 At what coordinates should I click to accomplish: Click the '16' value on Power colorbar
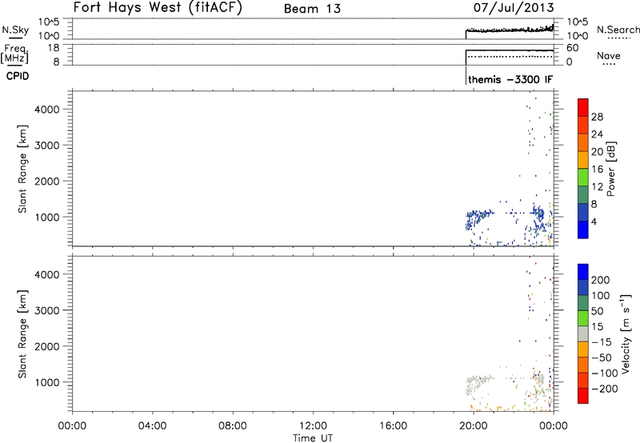coord(597,170)
